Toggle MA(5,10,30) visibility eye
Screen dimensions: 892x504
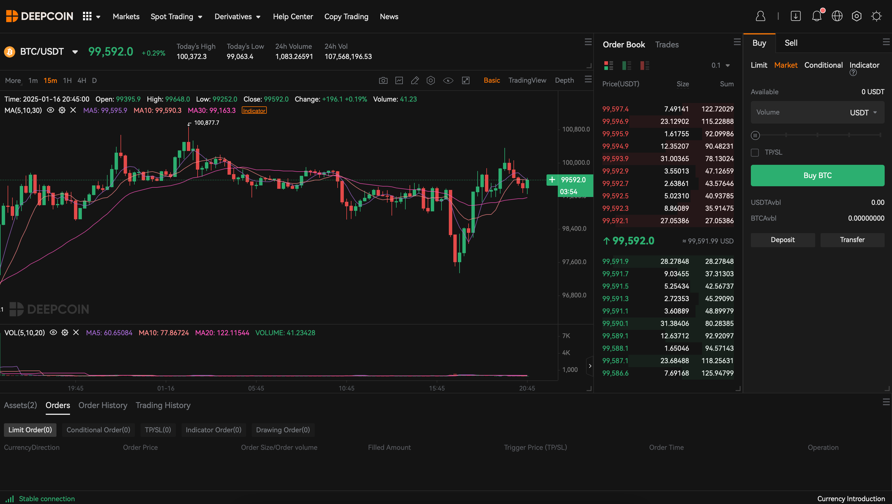coord(51,110)
